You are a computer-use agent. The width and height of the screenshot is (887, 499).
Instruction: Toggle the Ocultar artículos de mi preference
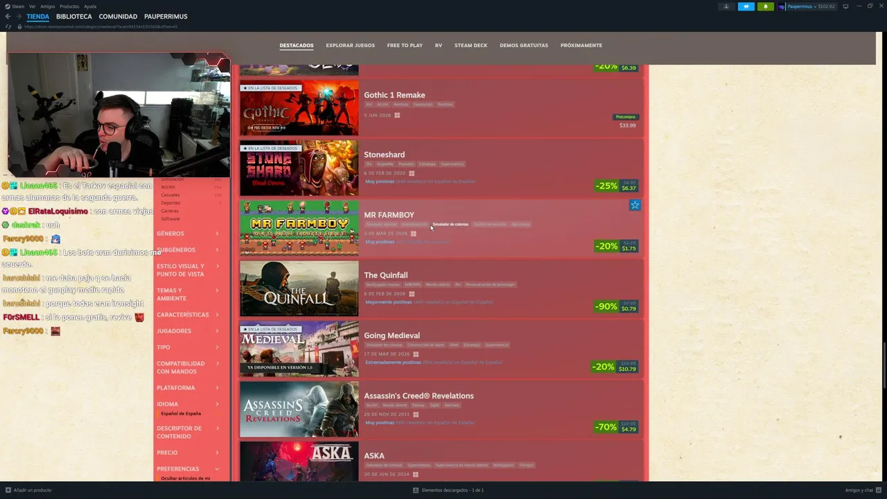[x=185, y=478]
